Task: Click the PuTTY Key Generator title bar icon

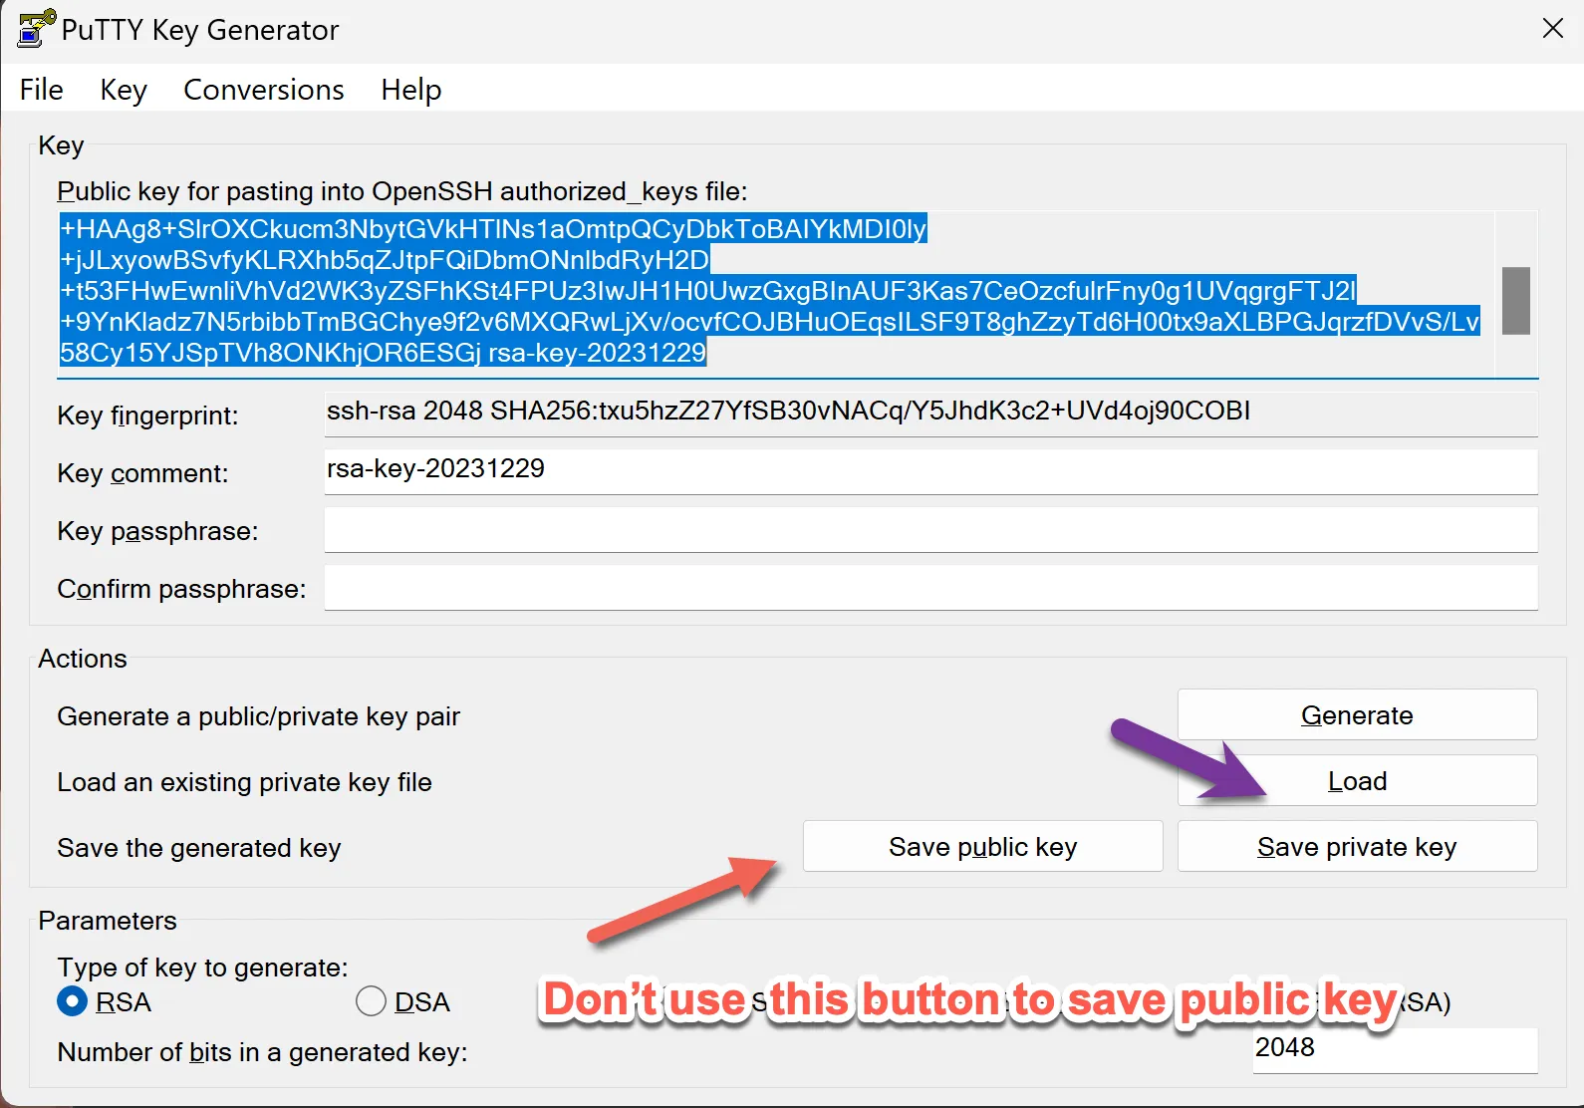Action: pyautogui.click(x=37, y=29)
